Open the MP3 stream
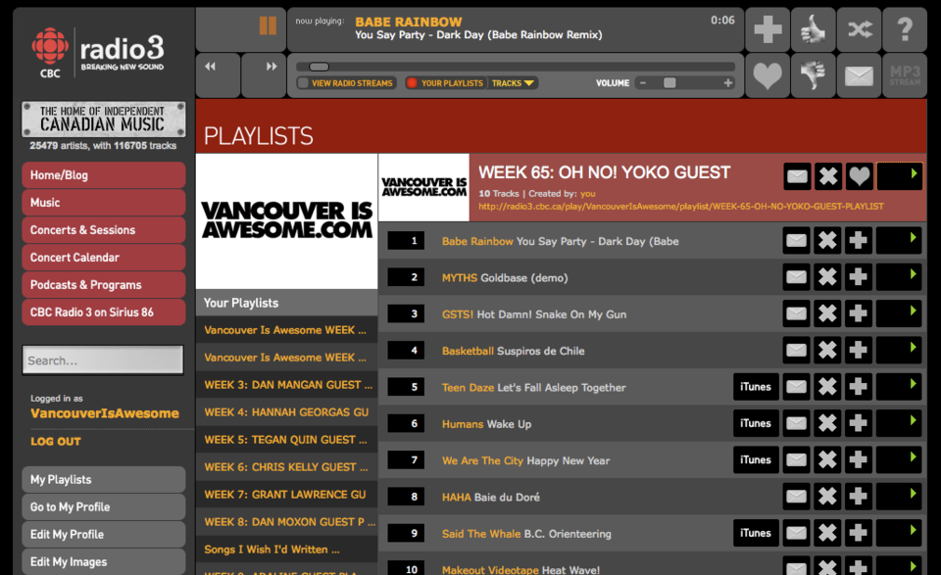 tap(905, 75)
